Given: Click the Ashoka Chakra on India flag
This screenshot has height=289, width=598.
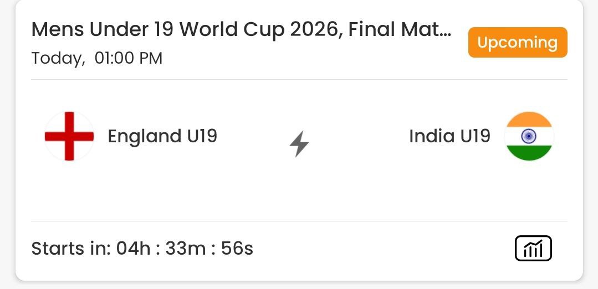Looking at the screenshot, I should tap(529, 136).
